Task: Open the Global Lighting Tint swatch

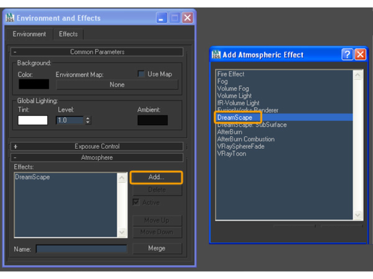Action: click(x=33, y=120)
